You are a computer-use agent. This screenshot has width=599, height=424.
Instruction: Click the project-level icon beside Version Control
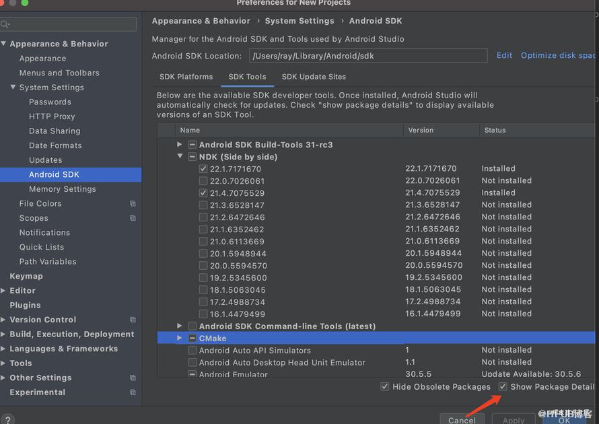[133, 320]
